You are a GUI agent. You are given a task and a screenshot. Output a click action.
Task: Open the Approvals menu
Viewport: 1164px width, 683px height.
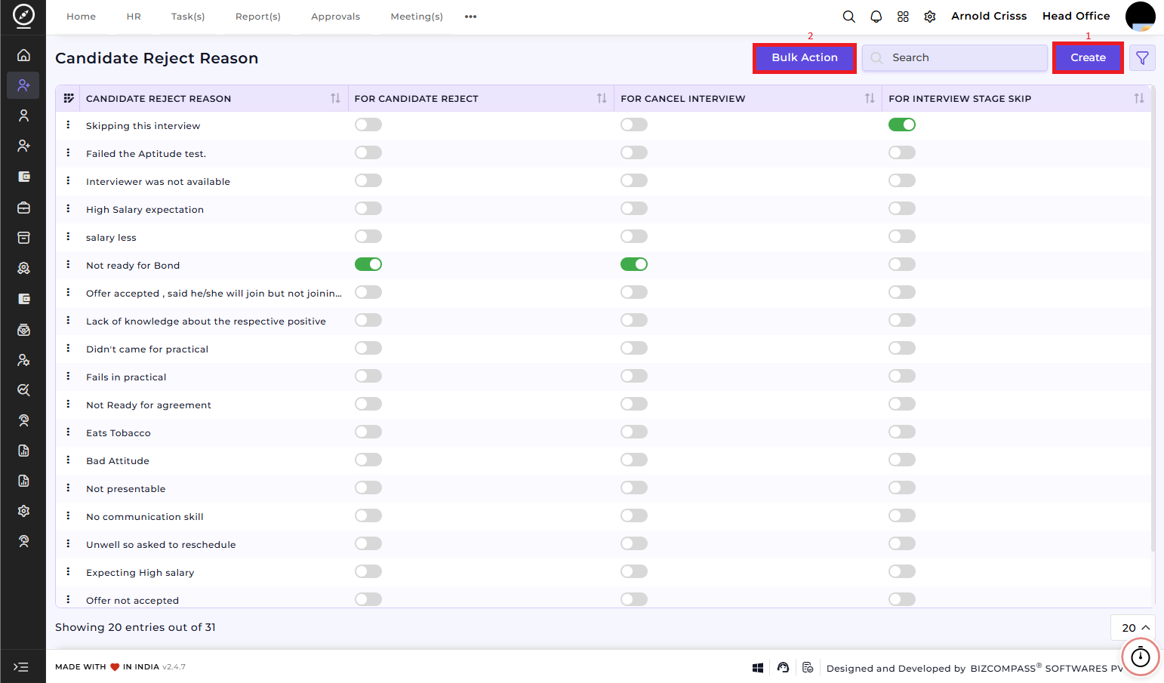coord(336,17)
